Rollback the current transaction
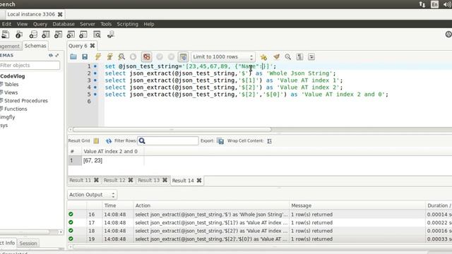Screen dimensions: 452x254 (x=171, y=56)
